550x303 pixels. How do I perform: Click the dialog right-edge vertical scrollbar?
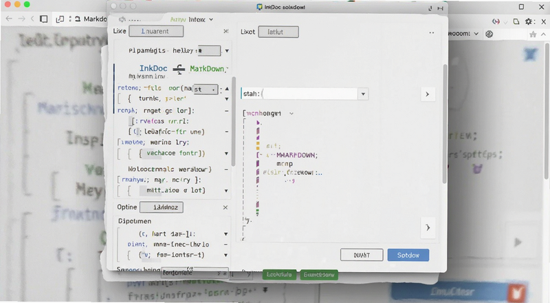point(445,124)
